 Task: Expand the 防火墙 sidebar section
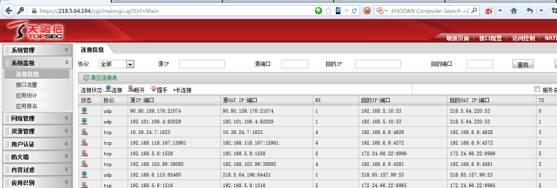(37, 157)
